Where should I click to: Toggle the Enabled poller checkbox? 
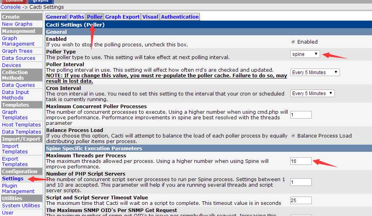pos(293,42)
